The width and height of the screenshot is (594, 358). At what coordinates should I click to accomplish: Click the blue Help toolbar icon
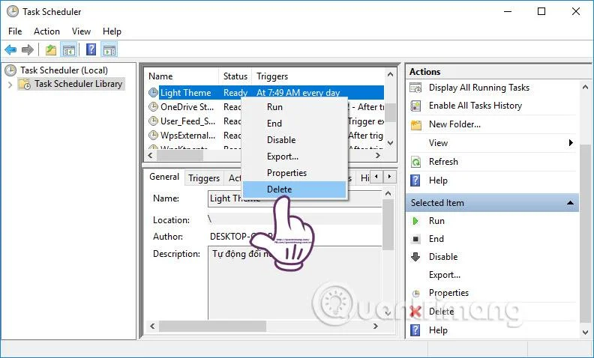(x=91, y=49)
